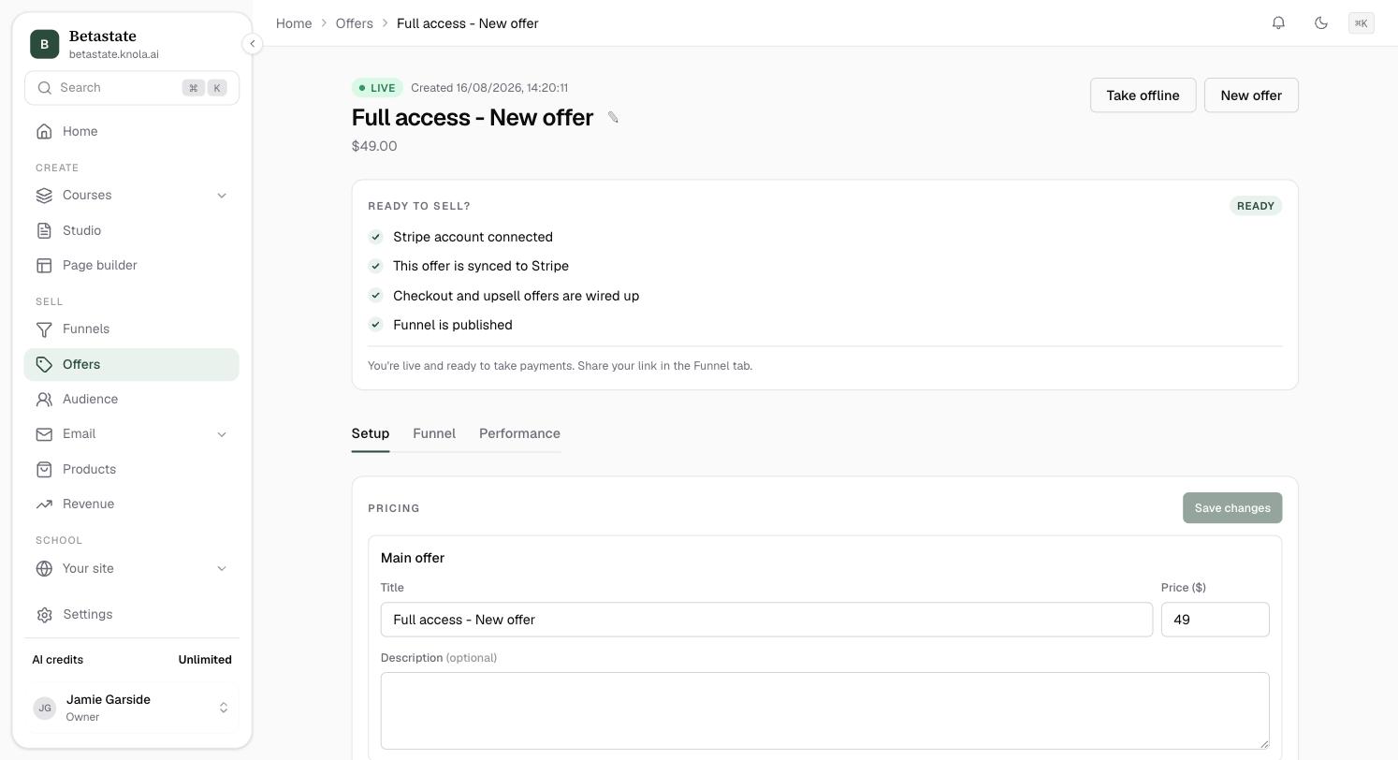The width and height of the screenshot is (1398, 760).
Task: Click the search magnifier icon
Action: [x=44, y=88]
